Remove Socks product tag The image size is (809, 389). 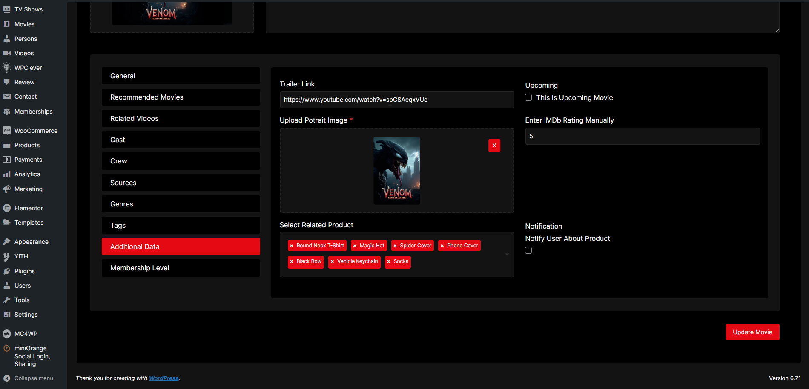point(389,262)
